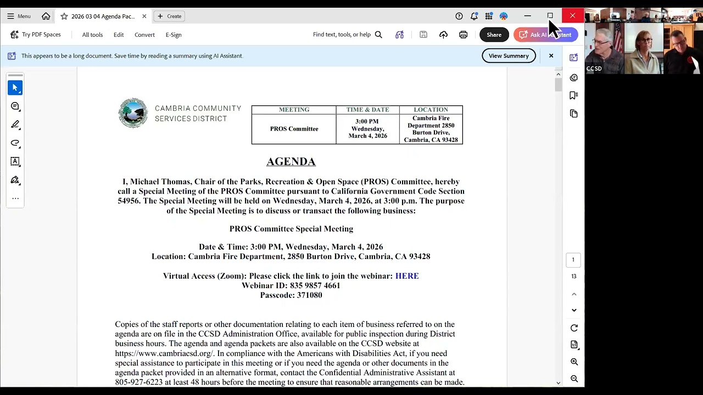Click the scrollbar down arrow

click(559, 383)
